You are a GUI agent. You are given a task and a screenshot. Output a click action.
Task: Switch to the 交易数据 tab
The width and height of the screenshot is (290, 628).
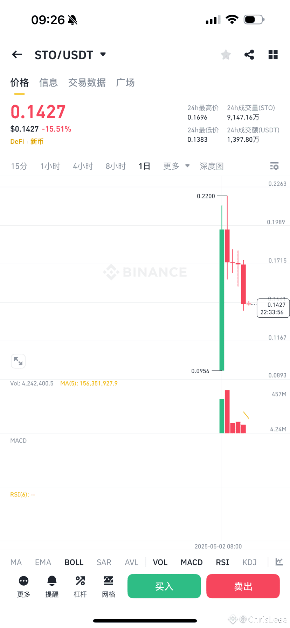tap(87, 83)
